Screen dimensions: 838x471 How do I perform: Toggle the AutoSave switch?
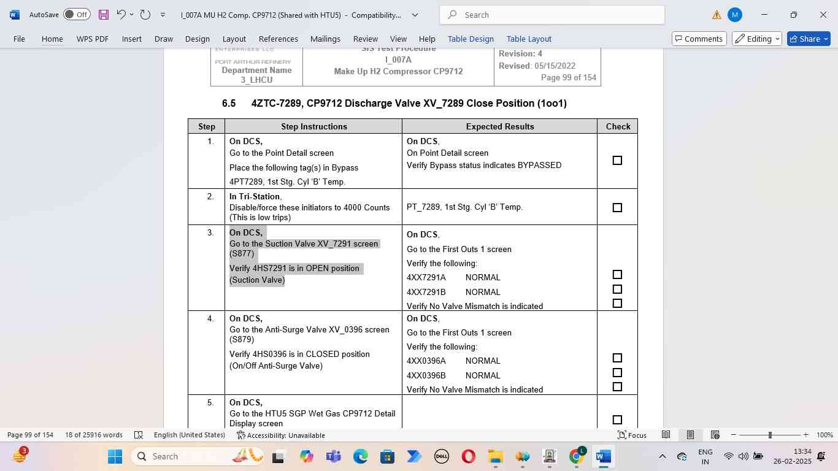[77, 15]
